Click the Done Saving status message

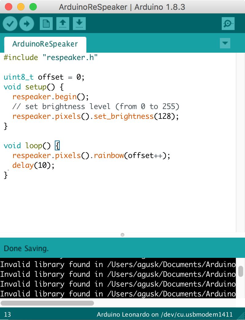[26, 249]
